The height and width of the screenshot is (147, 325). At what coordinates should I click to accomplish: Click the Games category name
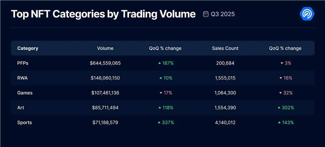(25, 93)
